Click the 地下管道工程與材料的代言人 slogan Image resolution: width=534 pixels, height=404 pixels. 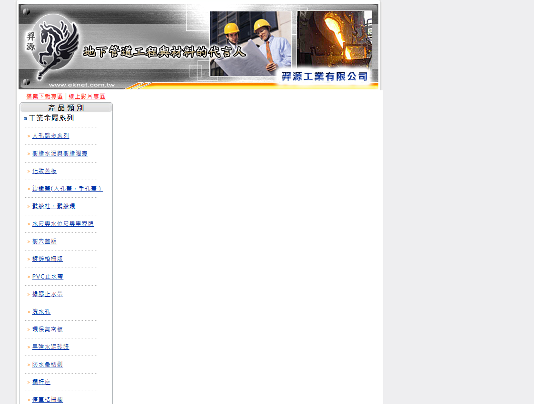pos(165,52)
